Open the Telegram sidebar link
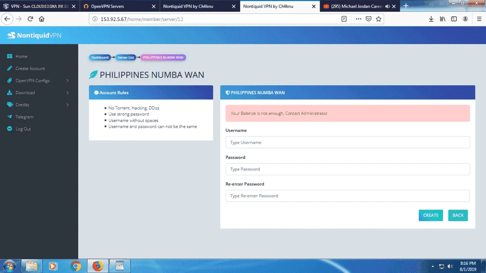This screenshot has height=273, width=486. [x=24, y=117]
